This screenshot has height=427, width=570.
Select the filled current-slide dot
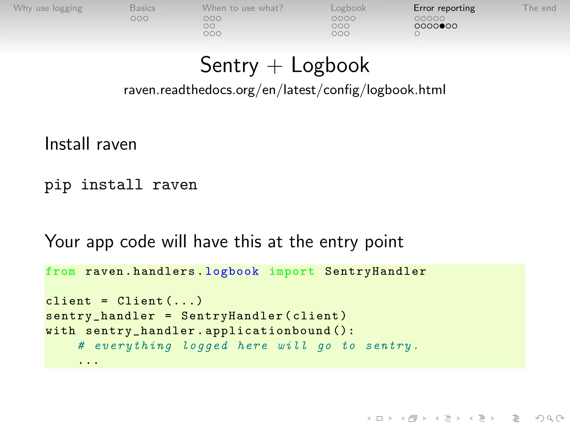pos(442,26)
